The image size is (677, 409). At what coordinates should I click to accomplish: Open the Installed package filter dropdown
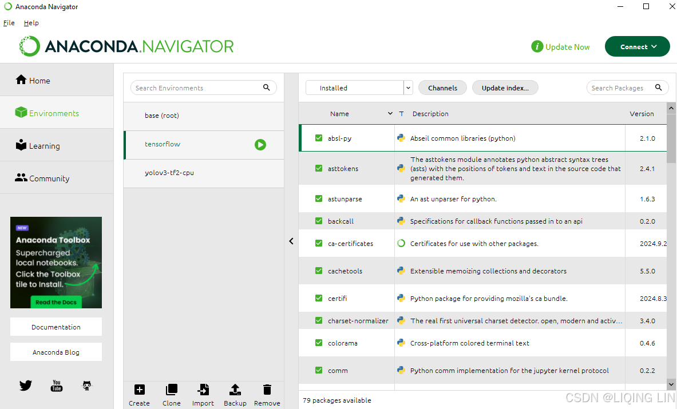click(x=359, y=88)
